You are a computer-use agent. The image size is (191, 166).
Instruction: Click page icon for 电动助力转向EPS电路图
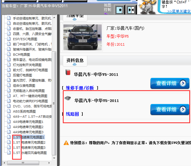click(x=9, y=101)
